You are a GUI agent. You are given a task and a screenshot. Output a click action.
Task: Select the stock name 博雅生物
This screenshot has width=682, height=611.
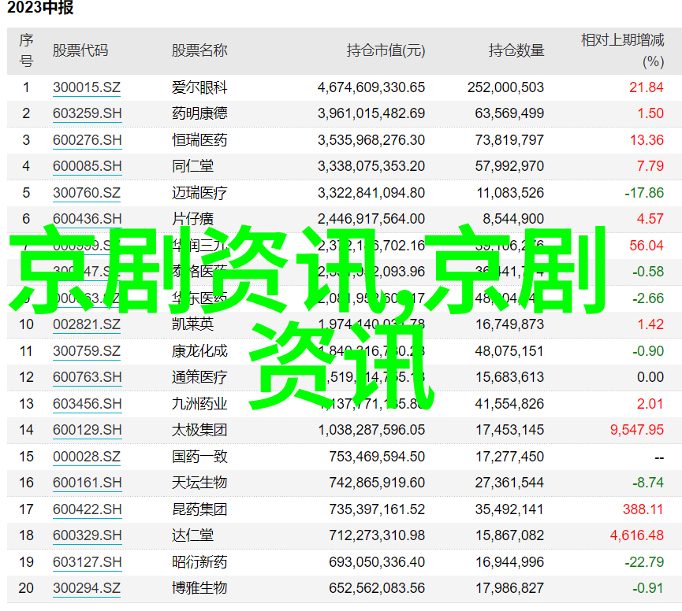[x=199, y=588]
